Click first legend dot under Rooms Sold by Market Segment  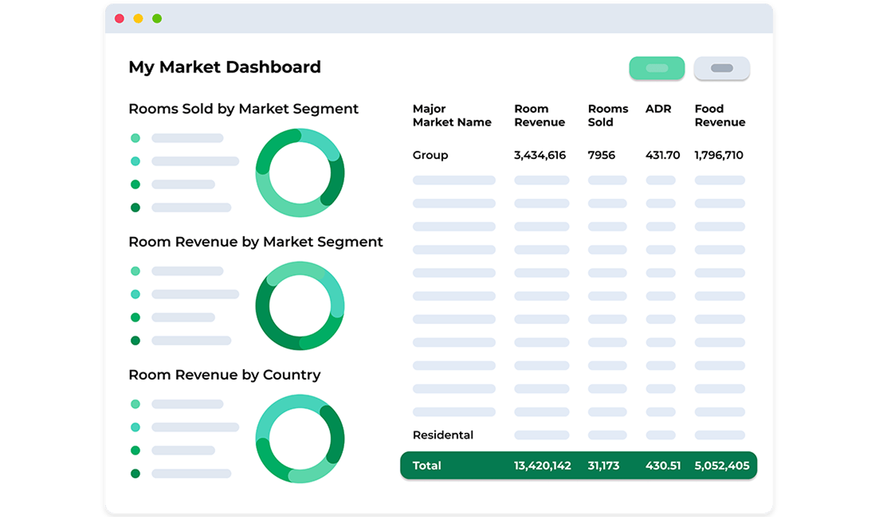135,138
